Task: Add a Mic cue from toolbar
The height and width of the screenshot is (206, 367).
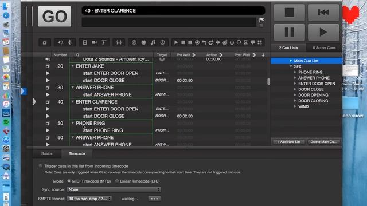Action: tap(69, 42)
